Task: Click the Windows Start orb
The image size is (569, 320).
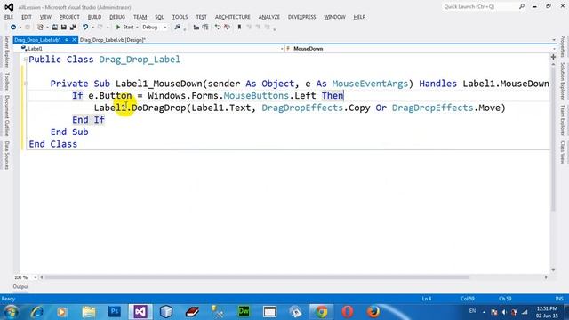Action: 11,312
